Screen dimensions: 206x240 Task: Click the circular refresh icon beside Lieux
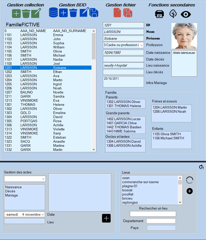coord(189,180)
